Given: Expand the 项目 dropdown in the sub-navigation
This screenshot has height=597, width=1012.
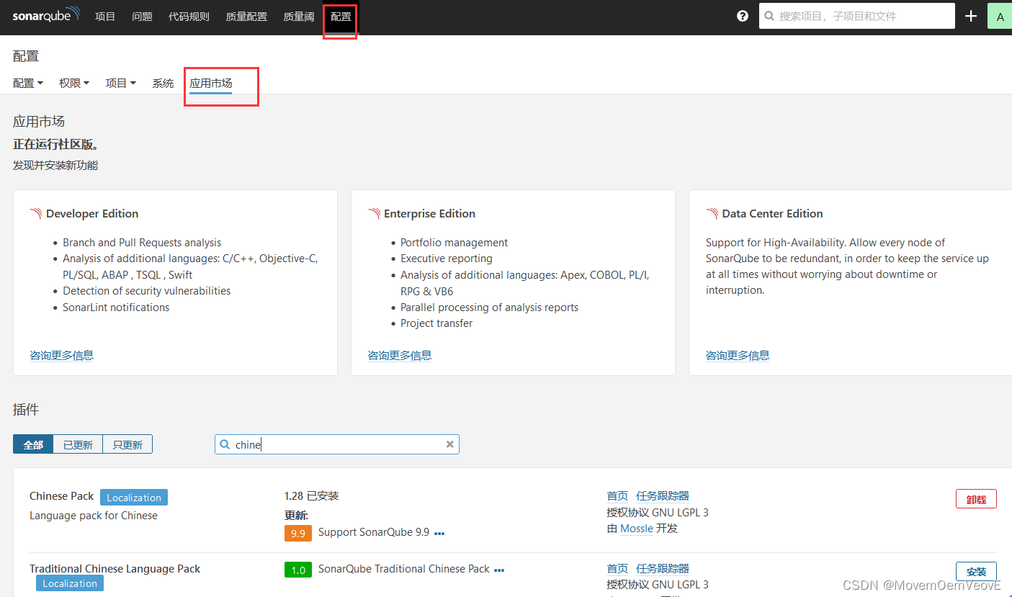Looking at the screenshot, I should [121, 83].
